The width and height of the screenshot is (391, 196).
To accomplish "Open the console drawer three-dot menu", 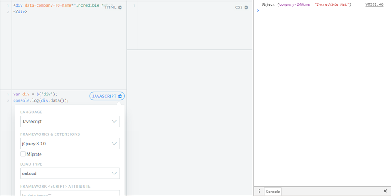I will click(x=259, y=191).
